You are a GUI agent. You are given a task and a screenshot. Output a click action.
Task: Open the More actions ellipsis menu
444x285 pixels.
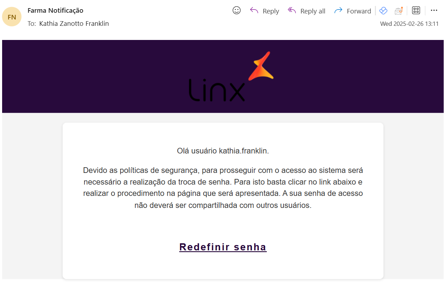tap(434, 11)
